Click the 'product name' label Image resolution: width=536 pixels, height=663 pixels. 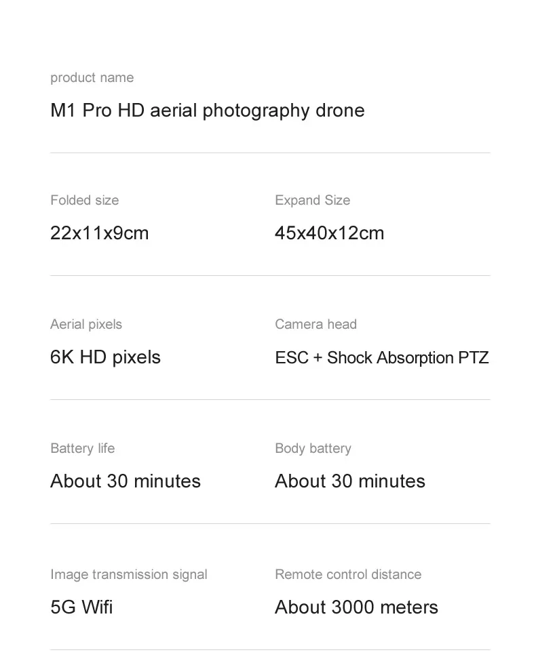click(92, 78)
